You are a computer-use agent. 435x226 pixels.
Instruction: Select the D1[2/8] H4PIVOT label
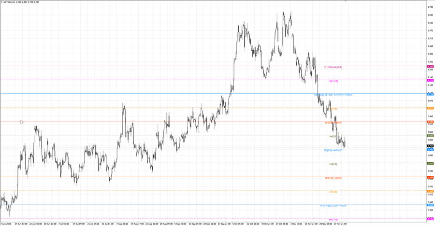click(333, 150)
